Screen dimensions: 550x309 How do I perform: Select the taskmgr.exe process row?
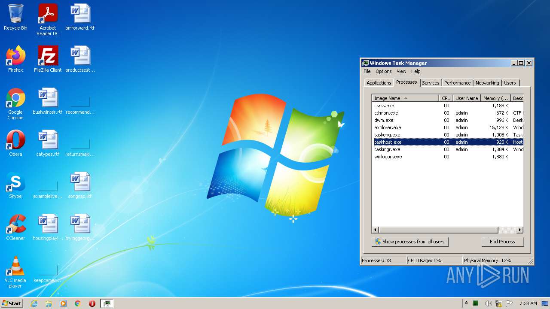(448, 149)
